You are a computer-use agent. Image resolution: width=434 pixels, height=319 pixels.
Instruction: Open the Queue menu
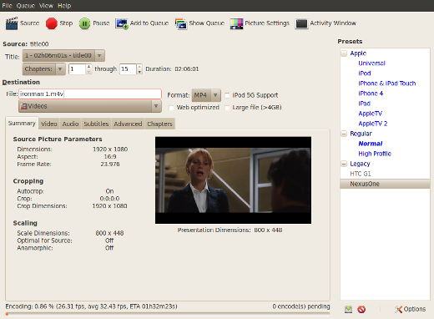tap(26, 6)
